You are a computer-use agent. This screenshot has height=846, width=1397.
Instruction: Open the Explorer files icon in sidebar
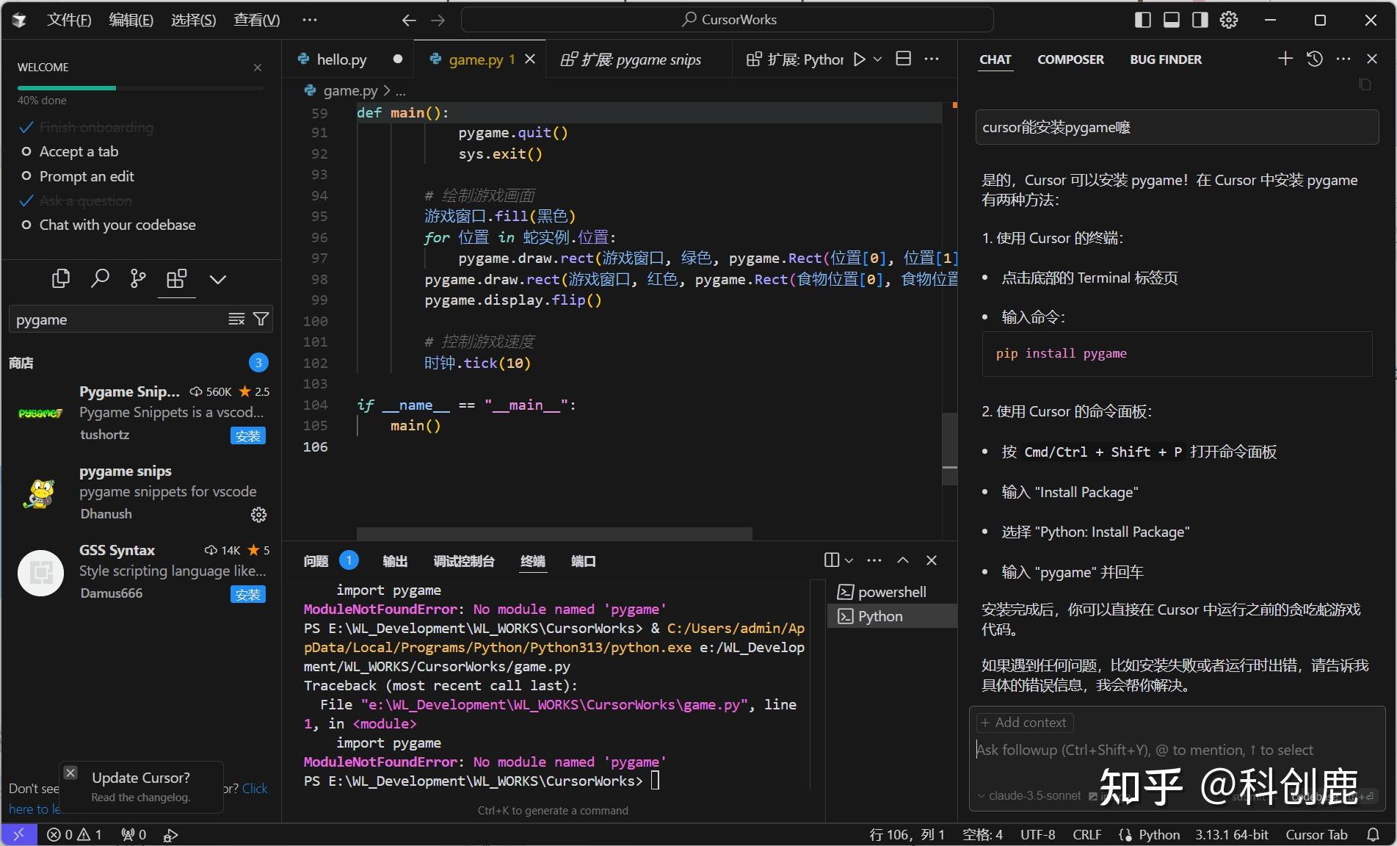click(61, 279)
